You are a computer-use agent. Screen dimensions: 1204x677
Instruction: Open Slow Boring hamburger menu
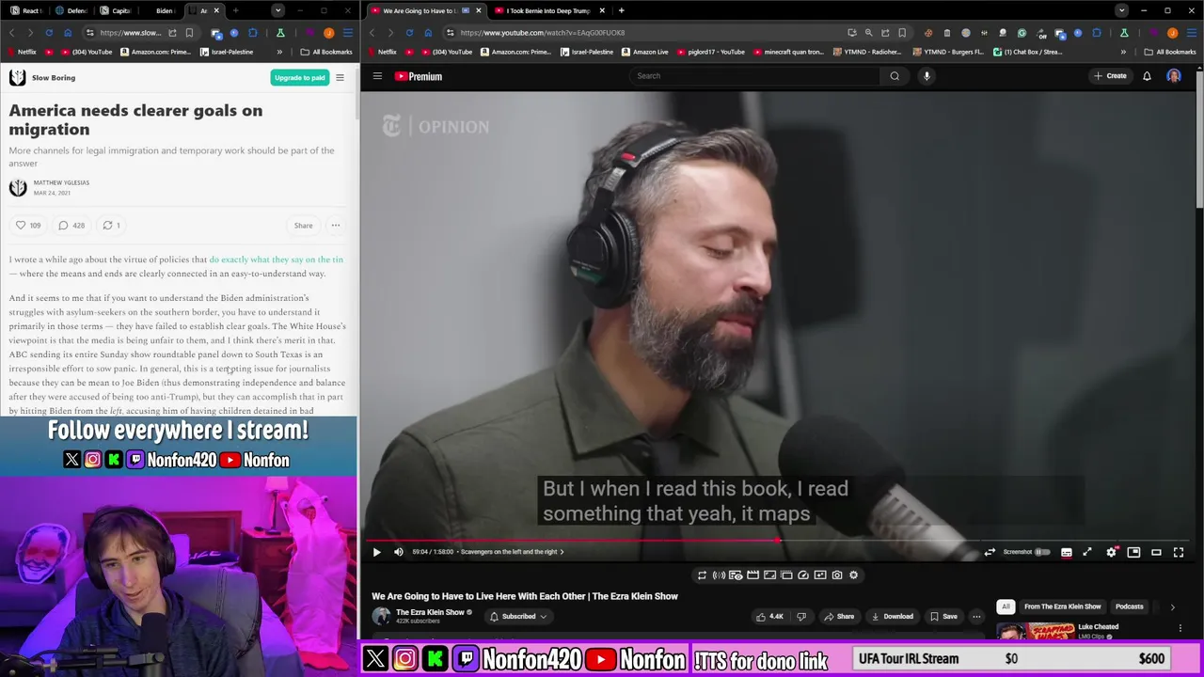pyautogui.click(x=340, y=77)
